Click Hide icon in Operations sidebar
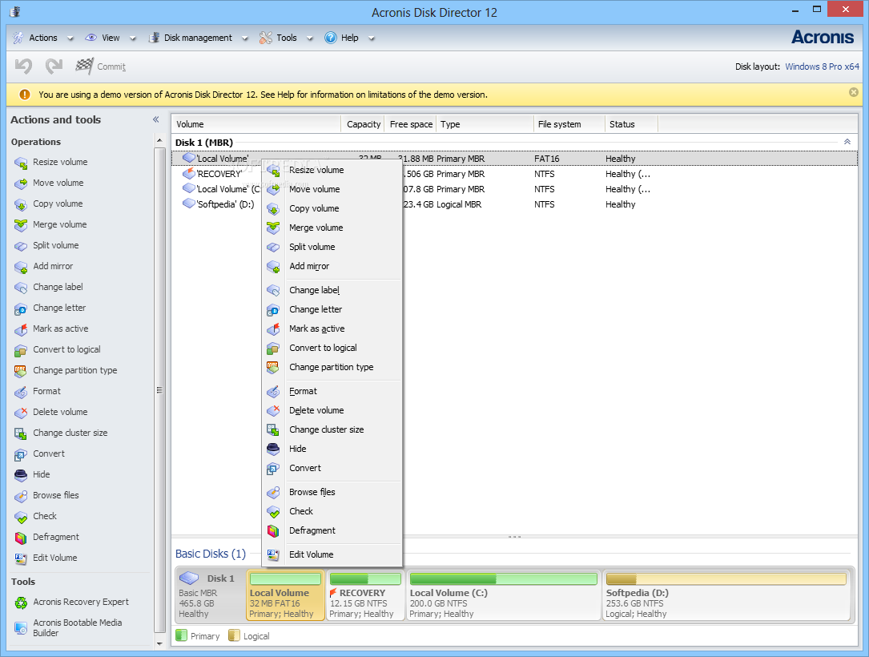This screenshot has width=869, height=657. (x=21, y=474)
